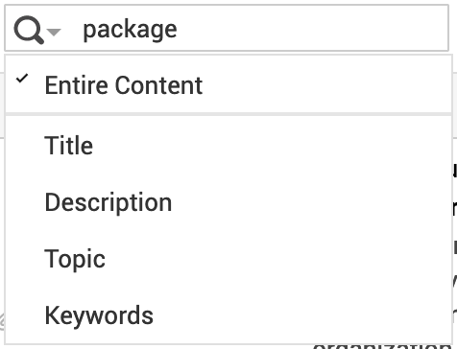The image size is (457, 349).
Task: Click into the search field containing "package"
Action: (x=227, y=28)
